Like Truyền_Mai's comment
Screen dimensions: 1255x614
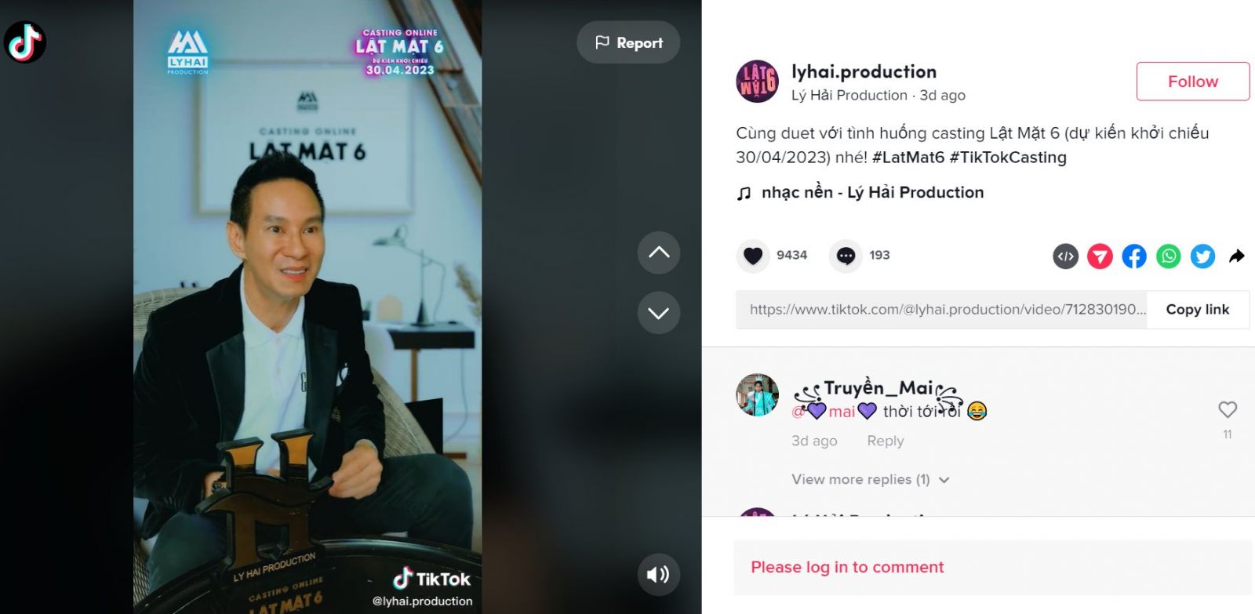(x=1228, y=409)
